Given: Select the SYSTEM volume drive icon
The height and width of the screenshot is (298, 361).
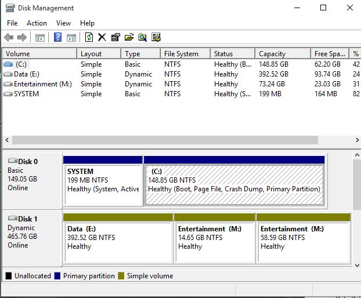Looking at the screenshot, I should coord(8,94).
